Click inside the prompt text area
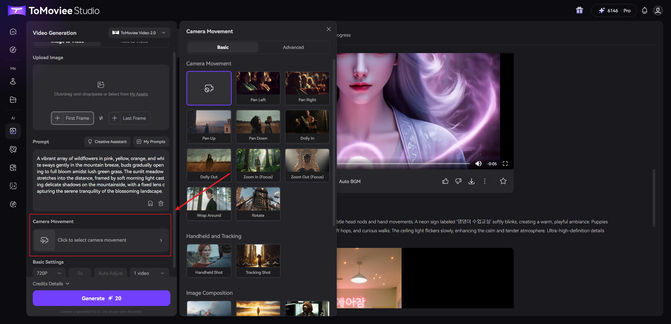This screenshot has width=671, height=324. click(x=101, y=175)
